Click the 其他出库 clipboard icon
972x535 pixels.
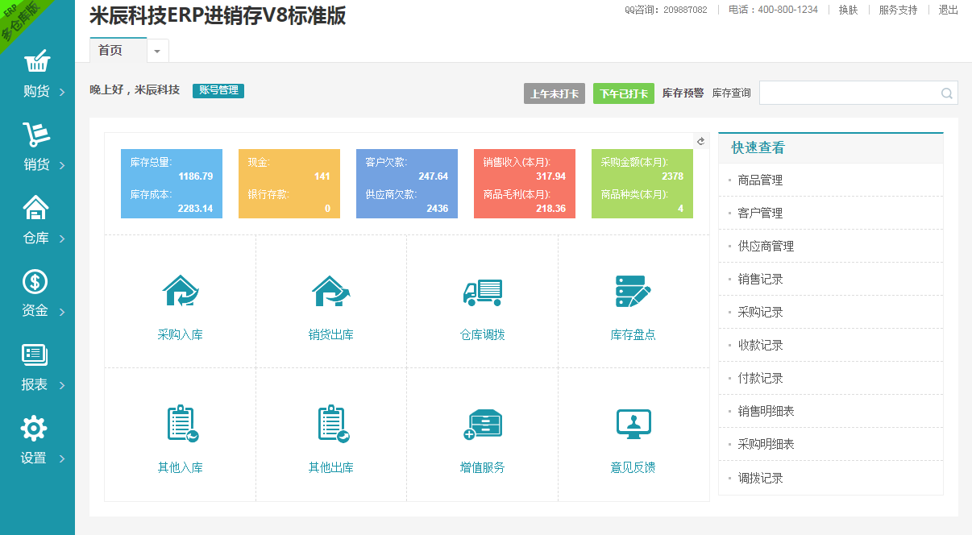tap(333, 424)
